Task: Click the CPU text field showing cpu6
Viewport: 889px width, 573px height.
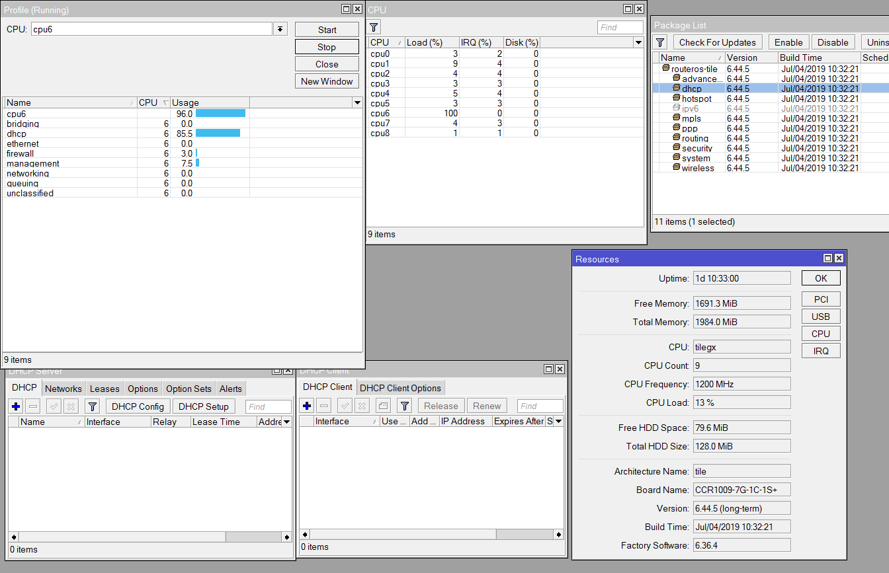Action: tap(151, 29)
